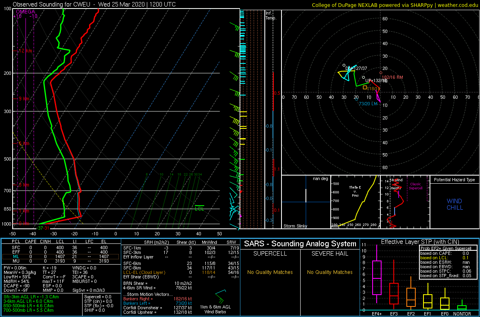Click the 'SHIP = 0.0' value
The image size is (480, 317).
(x=95, y=310)
